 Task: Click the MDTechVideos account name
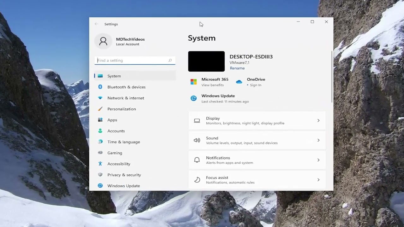pos(130,39)
